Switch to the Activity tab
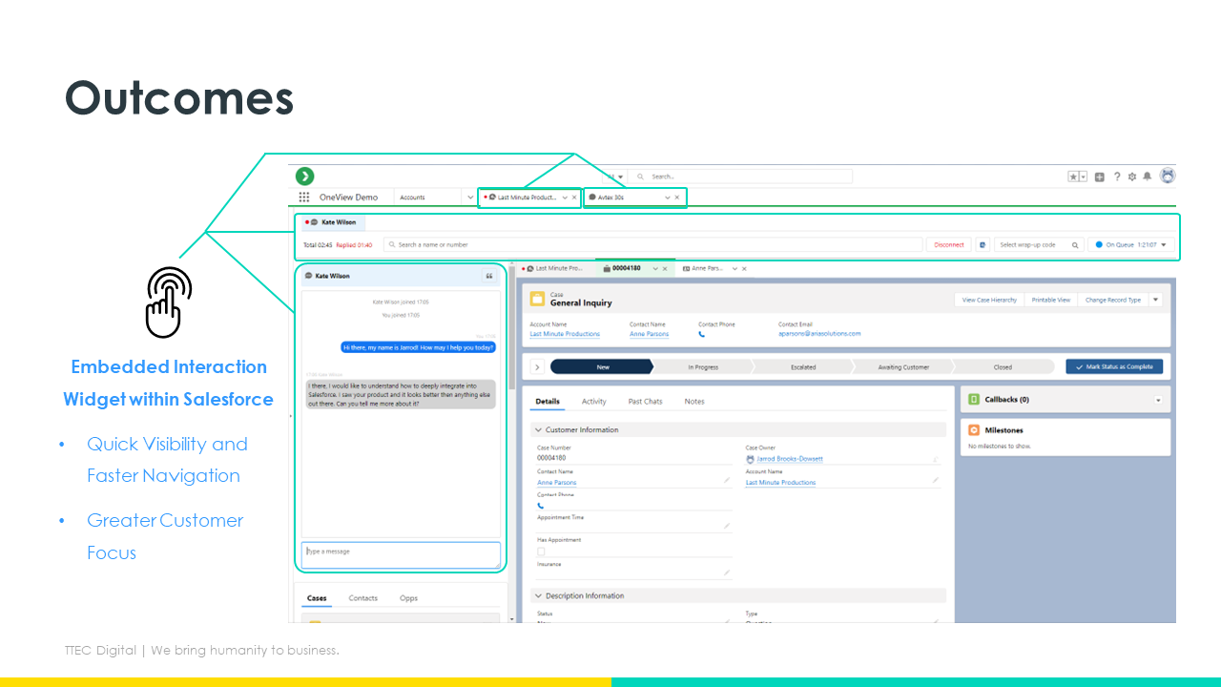The width and height of the screenshot is (1221, 687). [x=594, y=402]
